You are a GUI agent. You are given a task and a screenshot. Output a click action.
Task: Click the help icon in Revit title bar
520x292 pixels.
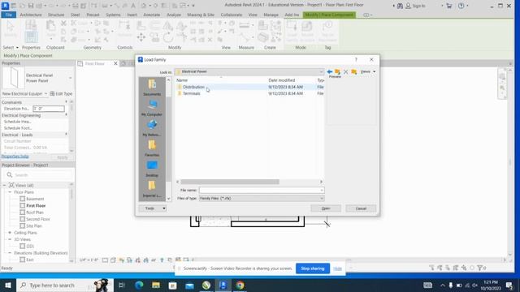461,6
